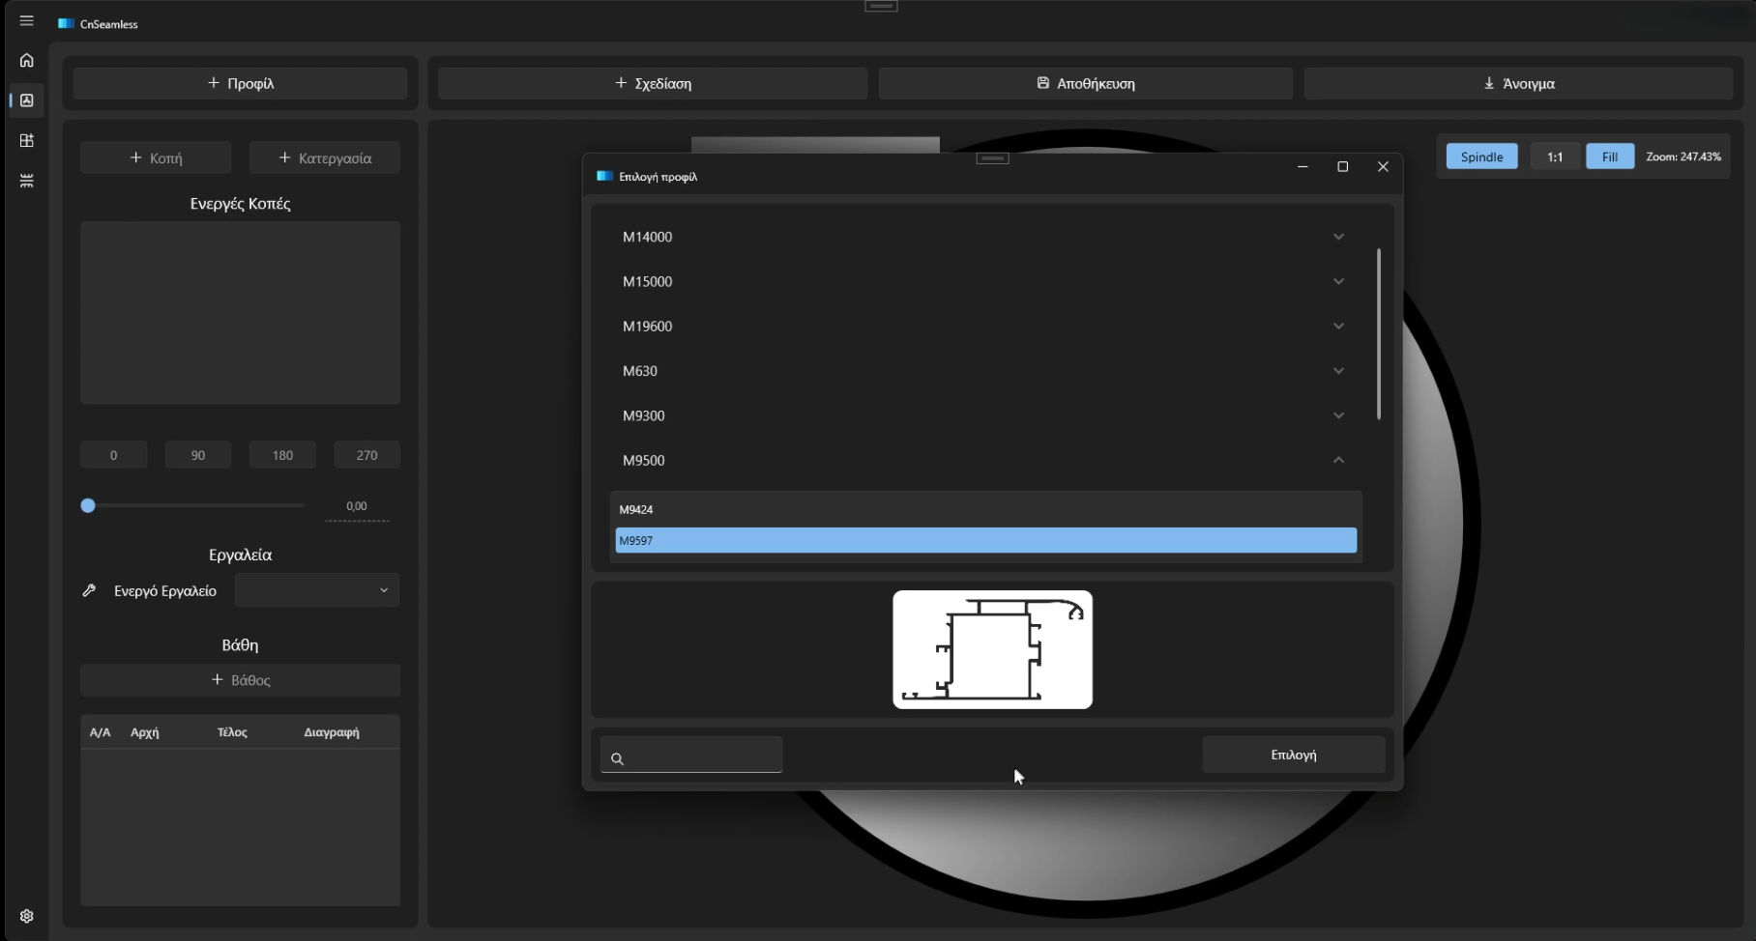The image size is (1756, 941).
Task: Confirm with Επιλογή button in dialog
Action: [x=1294, y=755]
